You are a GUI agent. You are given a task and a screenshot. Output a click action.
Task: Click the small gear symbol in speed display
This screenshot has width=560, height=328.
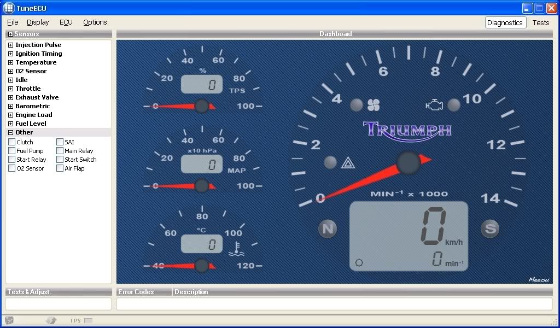click(x=359, y=263)
